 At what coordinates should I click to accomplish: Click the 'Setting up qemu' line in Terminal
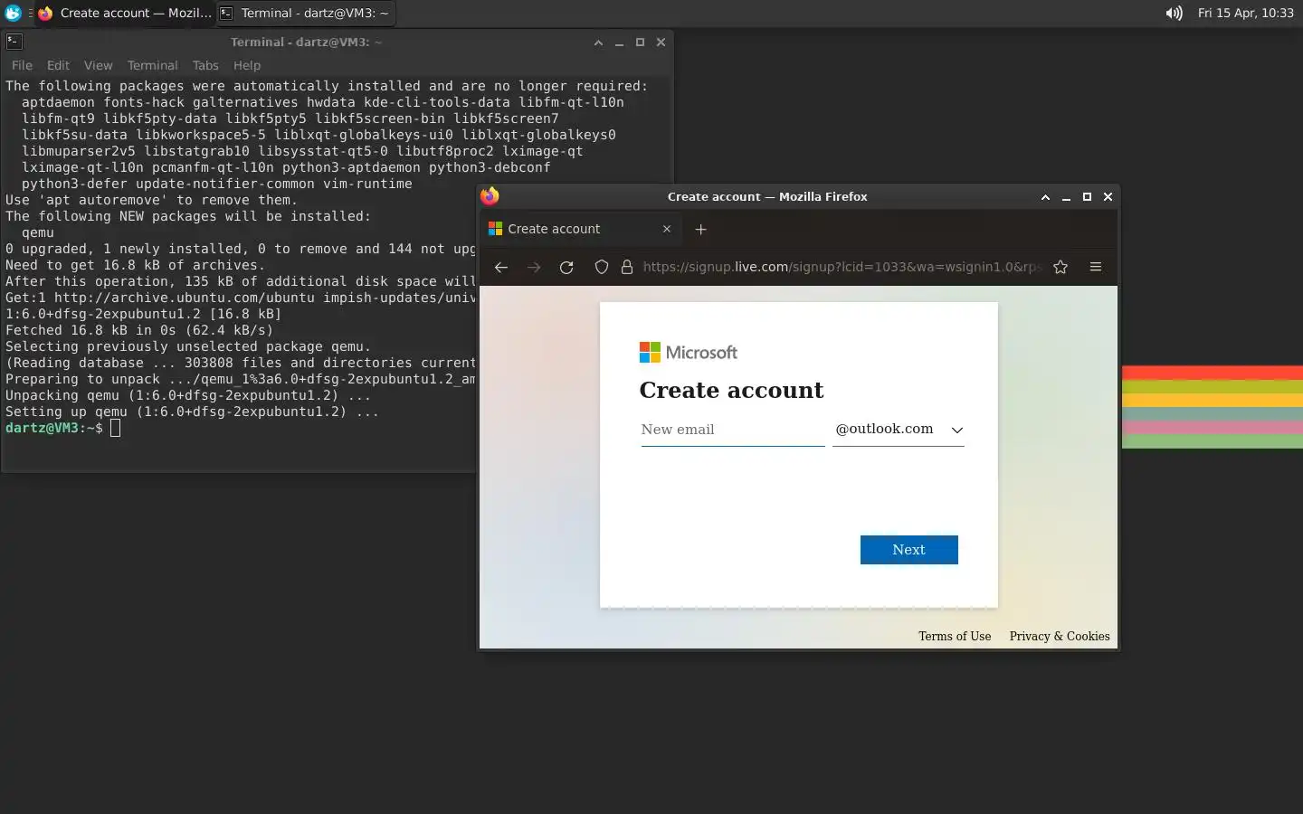pos(192,412)
